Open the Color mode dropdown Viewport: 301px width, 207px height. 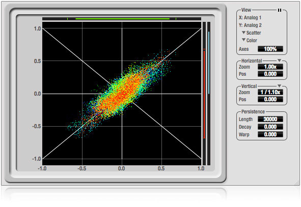point(250,41)
